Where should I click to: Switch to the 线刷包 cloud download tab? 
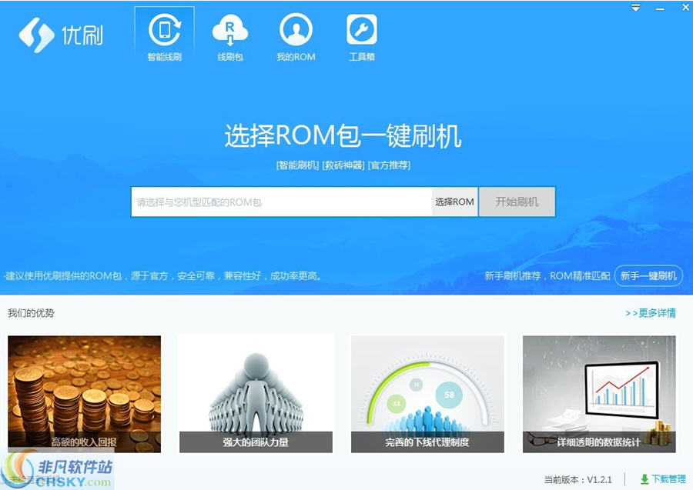click(229, 36)
